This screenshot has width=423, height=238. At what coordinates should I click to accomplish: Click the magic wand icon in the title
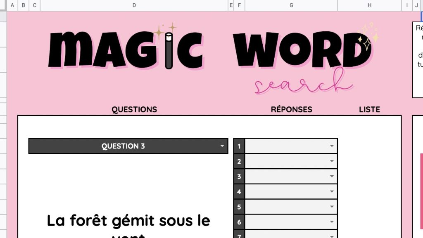tap(168, 51)
